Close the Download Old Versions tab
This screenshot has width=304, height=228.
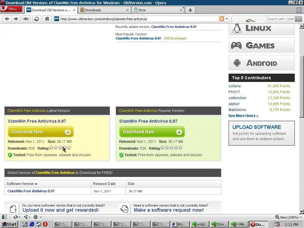point(74,10)
